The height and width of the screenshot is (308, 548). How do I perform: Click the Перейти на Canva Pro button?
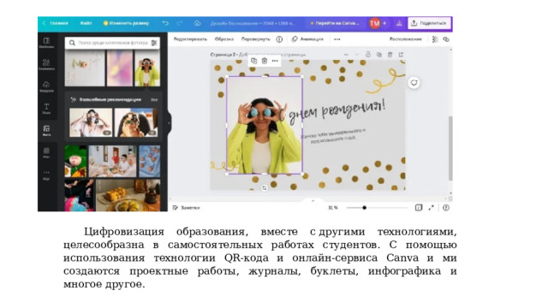335,23
